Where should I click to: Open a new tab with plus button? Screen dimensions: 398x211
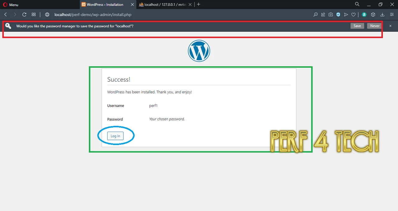pos(199,4)
